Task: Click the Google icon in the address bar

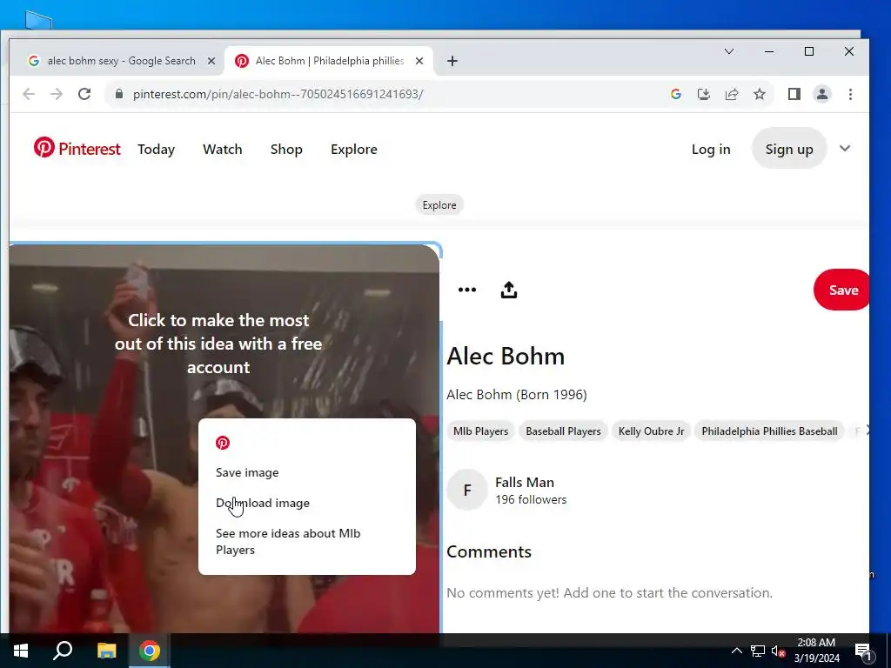Action: [x=675, y=94]
